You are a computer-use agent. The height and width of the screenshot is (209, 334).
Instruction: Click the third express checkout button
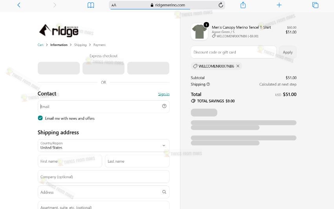pyautogui.click(x=148, y=68)
